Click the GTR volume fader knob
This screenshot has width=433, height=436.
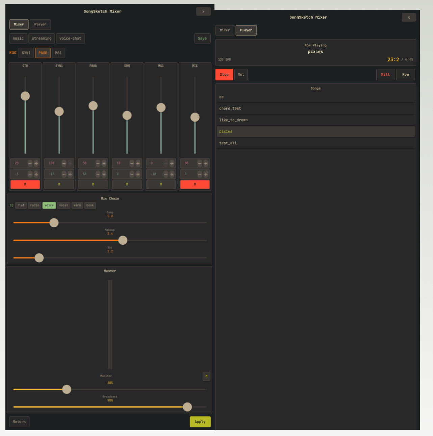[25, 96]
